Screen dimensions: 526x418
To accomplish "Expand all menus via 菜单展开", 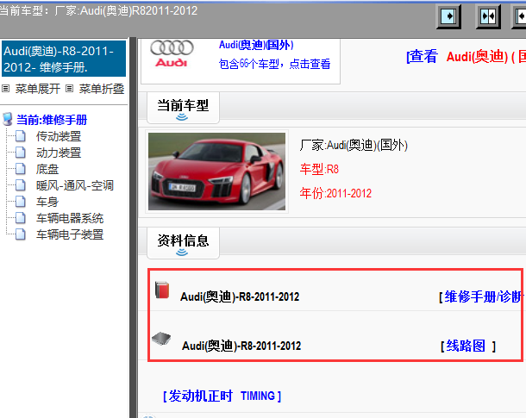I will click(38, 89).
